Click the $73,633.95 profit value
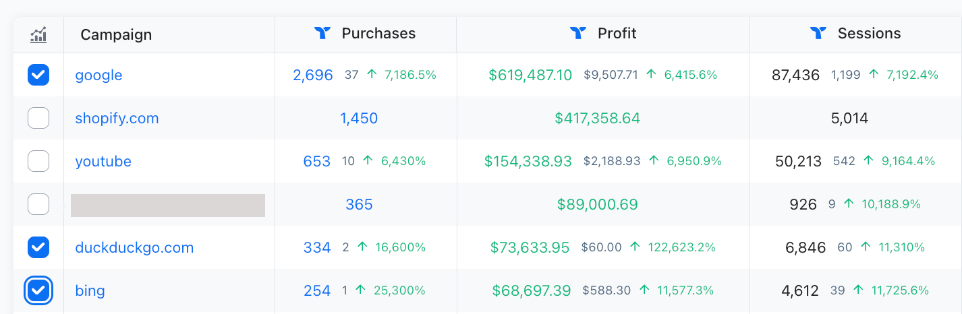This screenshot has height=314, width=962. [x=530, y=247]
